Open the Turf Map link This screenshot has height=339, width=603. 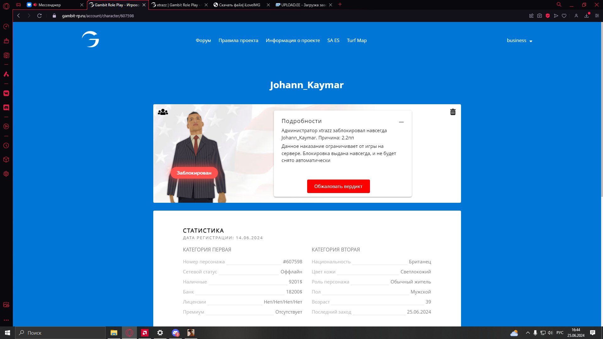[356, 40]
